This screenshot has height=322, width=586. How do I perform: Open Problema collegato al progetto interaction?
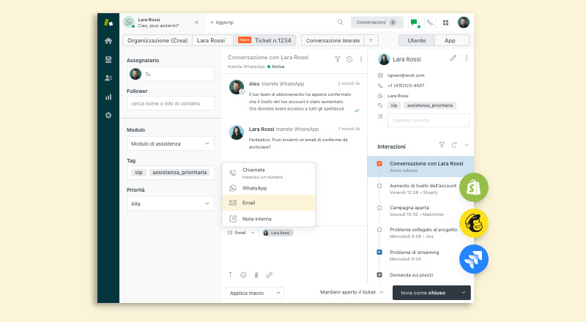click(x=423, y=233)
